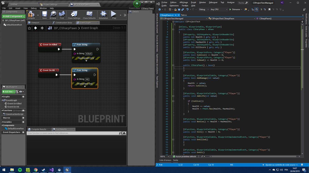Open the Déboguer menu in Visual Studio
The width and height of the screenshot is (309, 173).
[213, 2]
